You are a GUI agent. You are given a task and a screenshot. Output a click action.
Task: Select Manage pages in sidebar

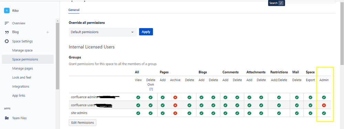[x=23, y=68]
